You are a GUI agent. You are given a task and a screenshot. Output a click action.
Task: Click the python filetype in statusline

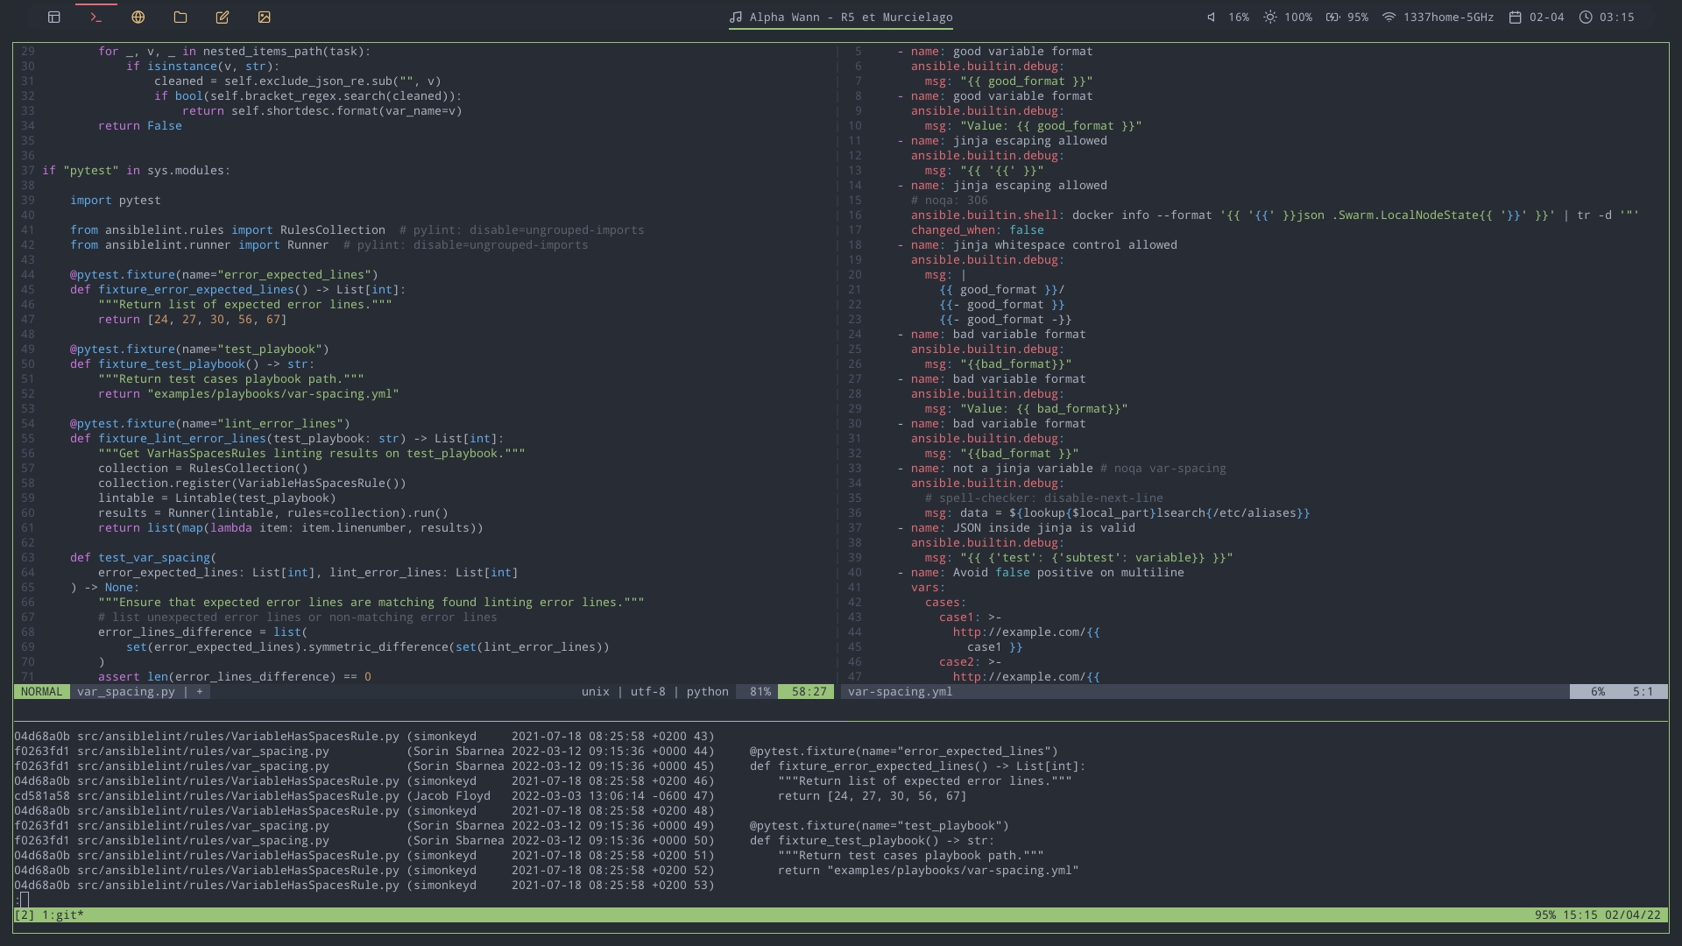(x=707, y=692)
